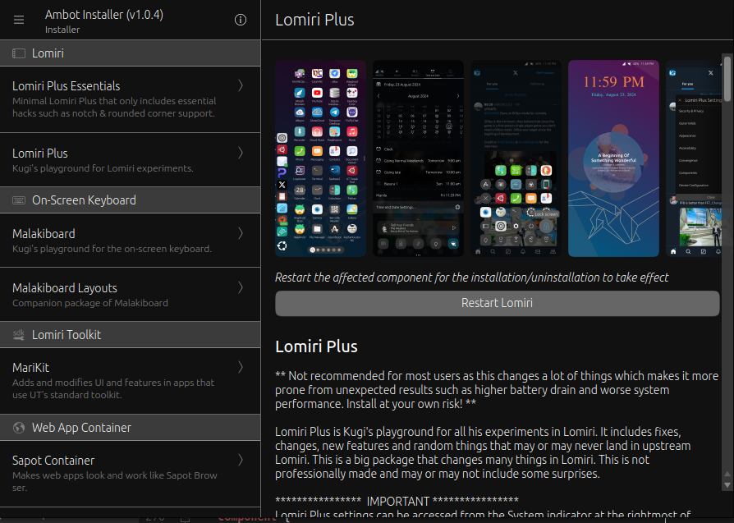
Task: Click the Lomiri Toolkit sdk icon
Action: [19, 335]
